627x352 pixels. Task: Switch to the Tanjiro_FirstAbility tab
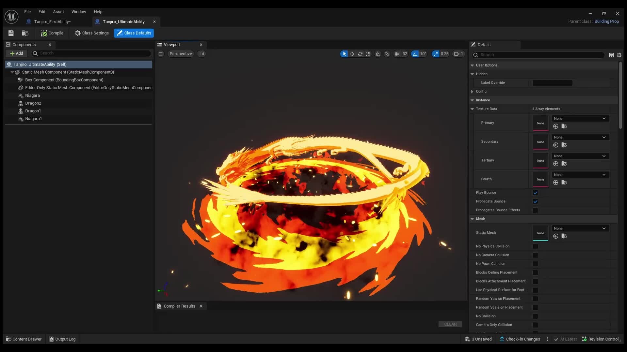pos(52,22)
